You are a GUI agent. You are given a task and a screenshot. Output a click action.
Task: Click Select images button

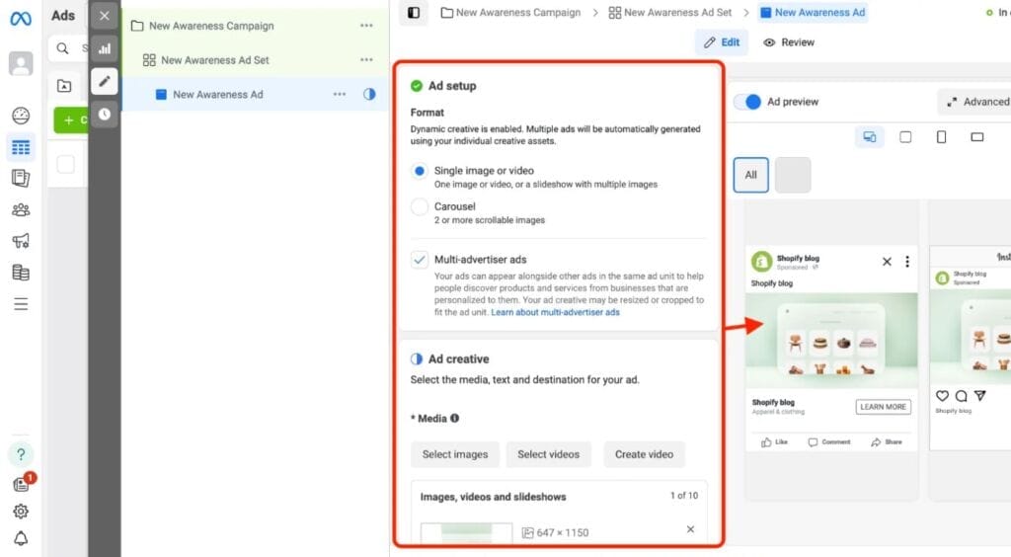tap(455, 454)
